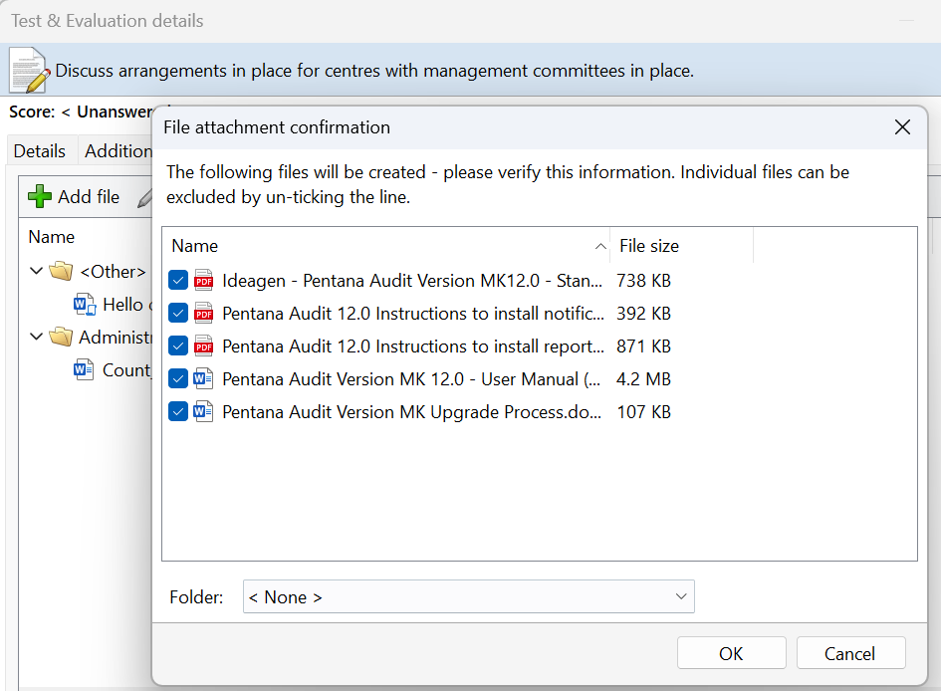The image size is (941, 691).
Task: Click the Cancel button
Action: coord(850,653)
